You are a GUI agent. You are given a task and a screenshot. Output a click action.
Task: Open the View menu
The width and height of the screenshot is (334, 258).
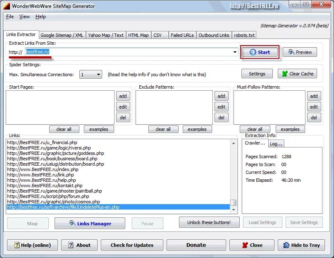[24, 17]
